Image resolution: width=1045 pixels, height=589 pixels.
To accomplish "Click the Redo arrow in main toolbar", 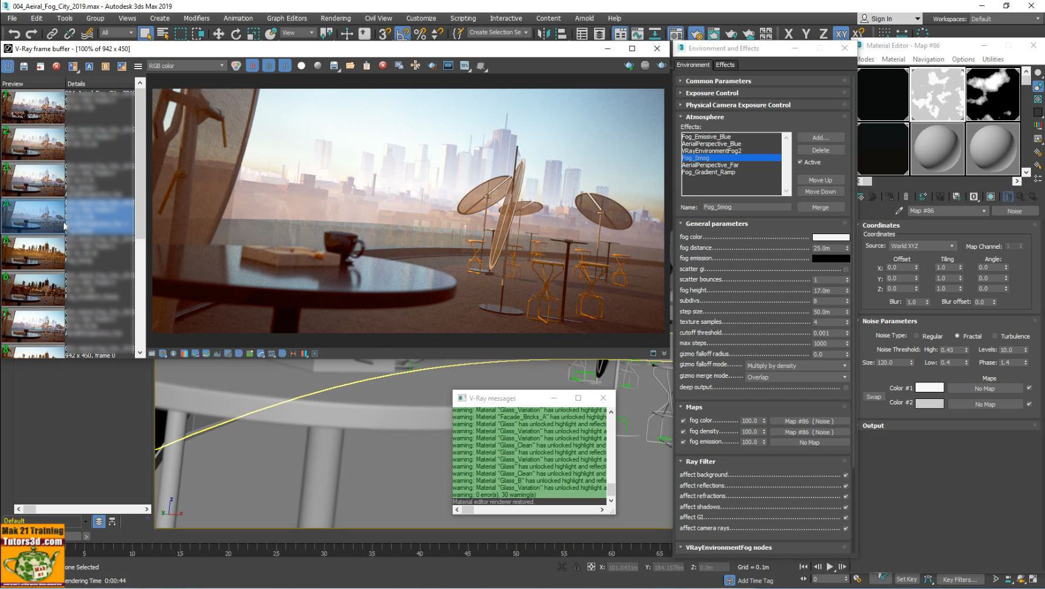I will click(x=32, y=33).
